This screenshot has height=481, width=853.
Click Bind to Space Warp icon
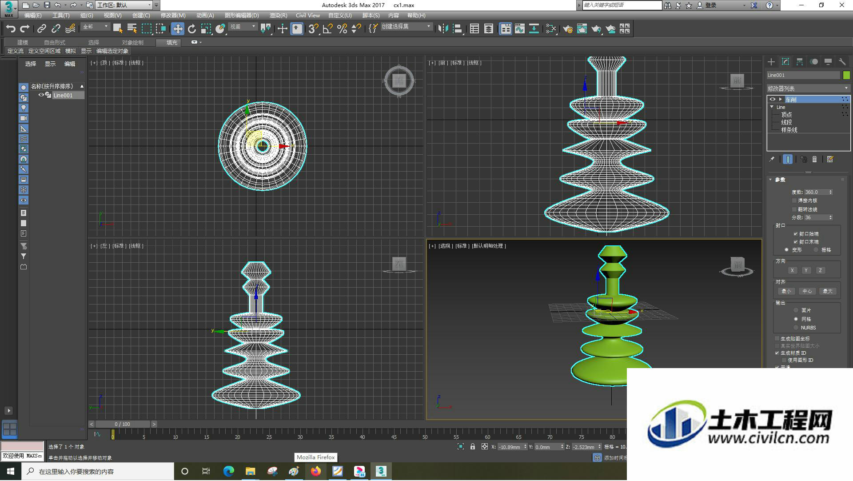(70, 29)
